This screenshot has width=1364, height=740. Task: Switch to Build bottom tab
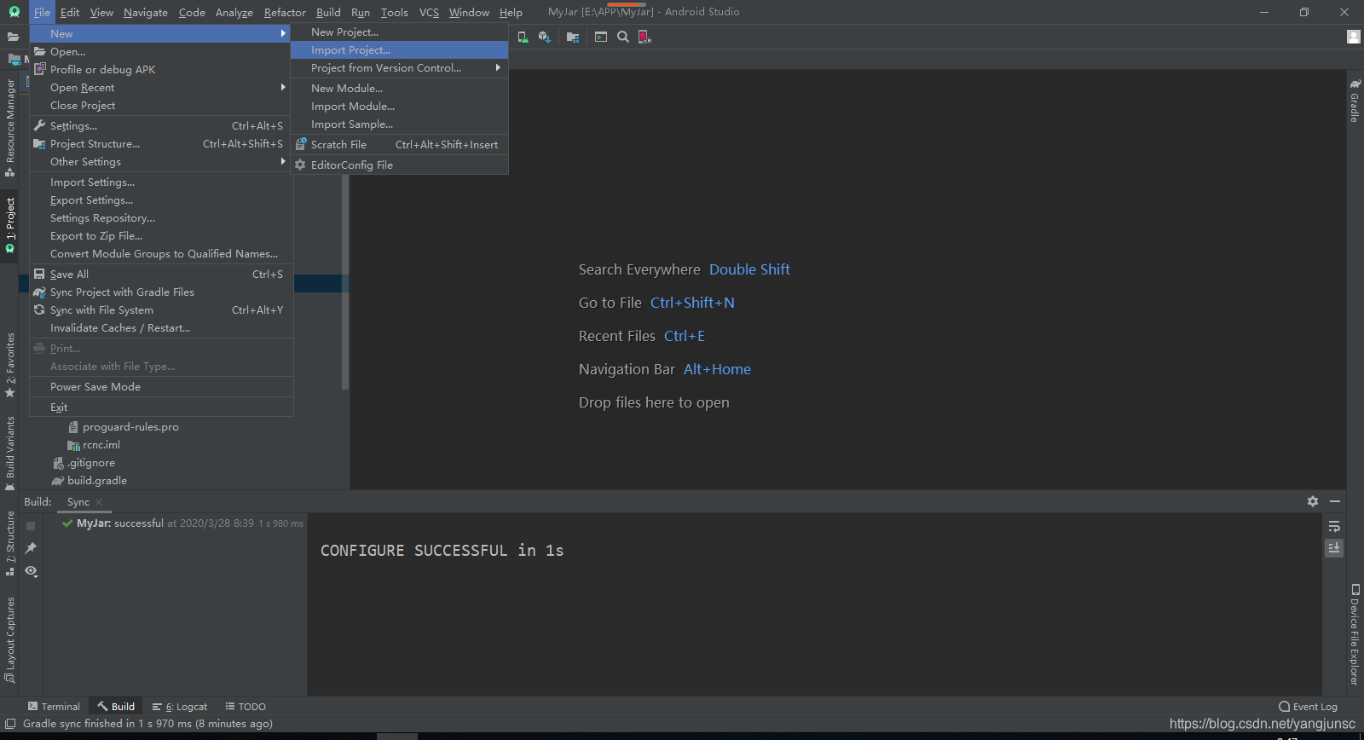click(116, 707)
